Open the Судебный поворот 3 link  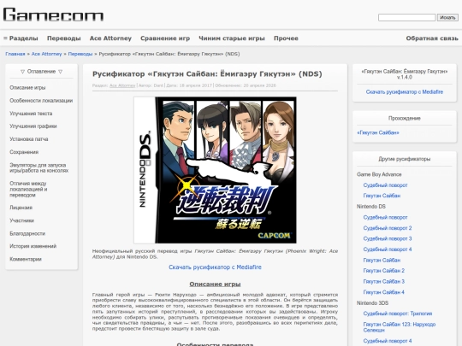click(x=388, y=238)
